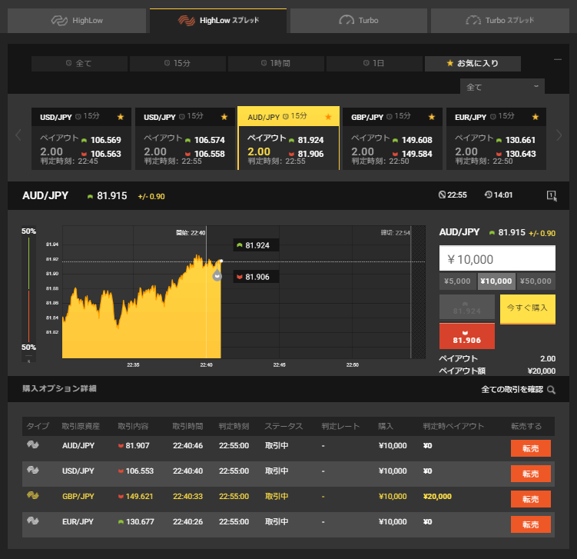Select the HighLow スプレッド tab
The height and width of the screenshot is (559, 577).
point(218,21)
